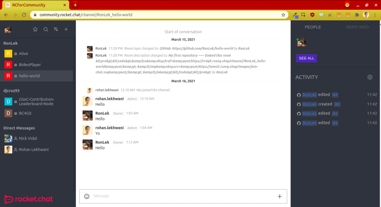Click the browser profile avatar

point(366,15)
